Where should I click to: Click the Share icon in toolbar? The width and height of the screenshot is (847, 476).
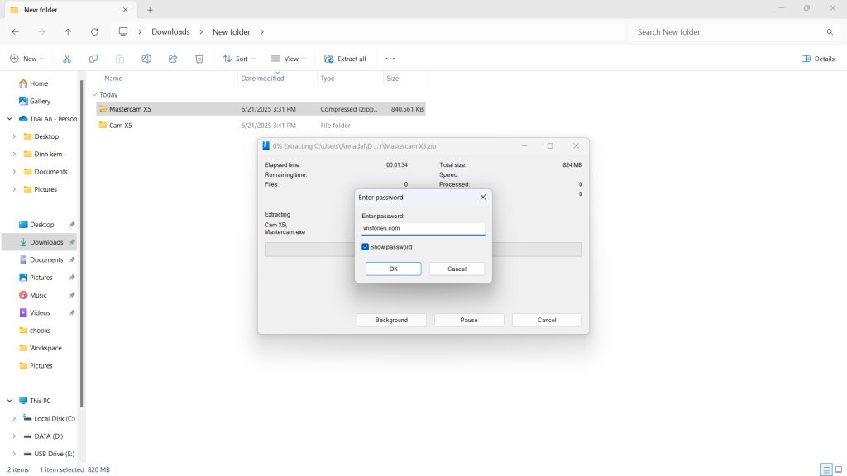coord(173,59)
